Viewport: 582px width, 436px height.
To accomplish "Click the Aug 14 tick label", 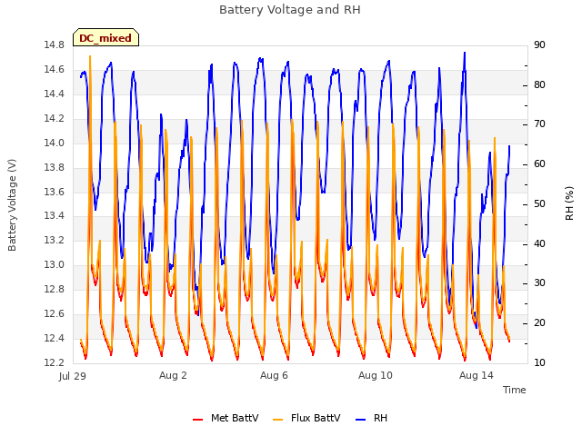I will click(x=477, y=375).
